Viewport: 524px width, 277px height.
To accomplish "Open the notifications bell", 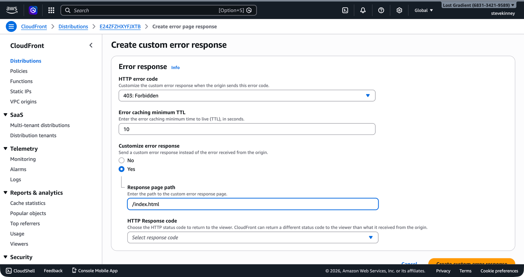I will (x=363, y=10).
